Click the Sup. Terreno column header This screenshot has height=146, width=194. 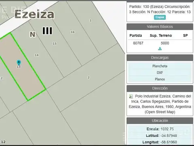point(161,35)
